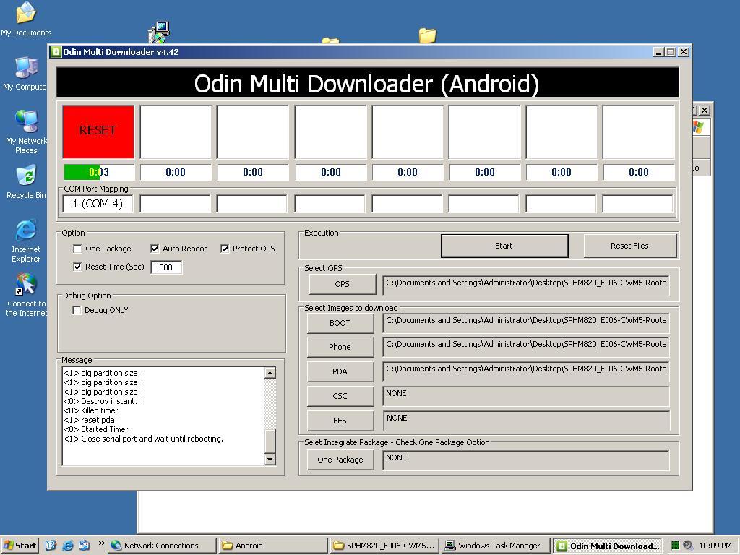Click the CSC image button
The width and height of the screenshot is (740, 555).
[340, 396]
